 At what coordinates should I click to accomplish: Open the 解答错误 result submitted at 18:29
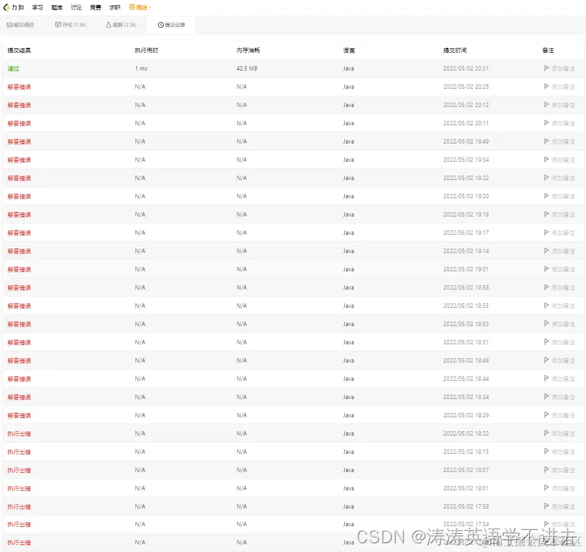(19, 415)
